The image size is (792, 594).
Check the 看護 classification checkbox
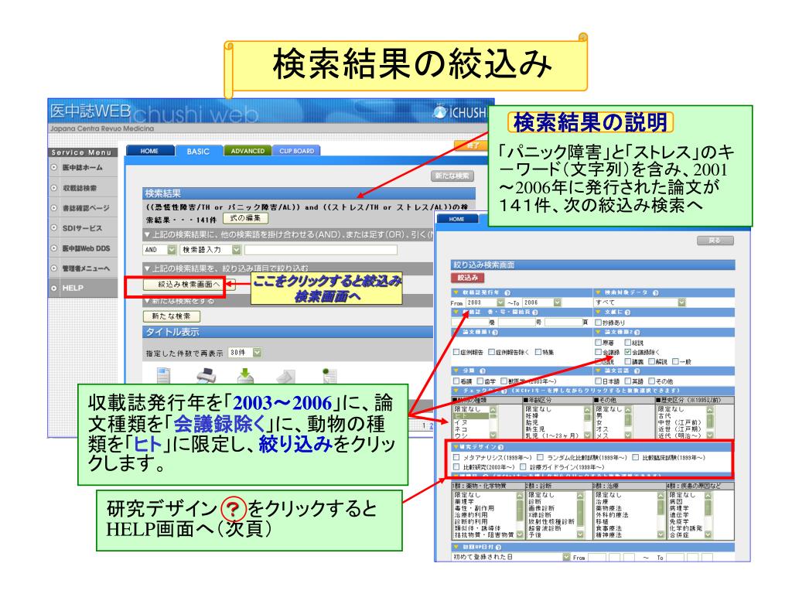coord(456,381)
